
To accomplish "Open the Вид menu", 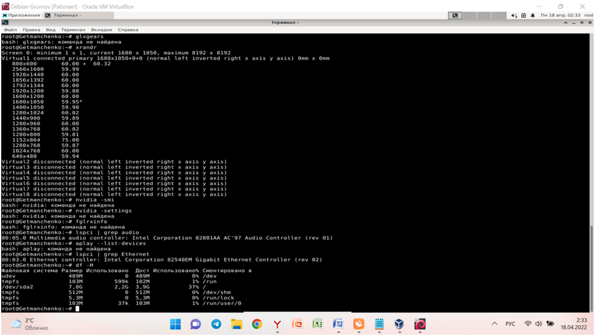I will pos(50,30).
